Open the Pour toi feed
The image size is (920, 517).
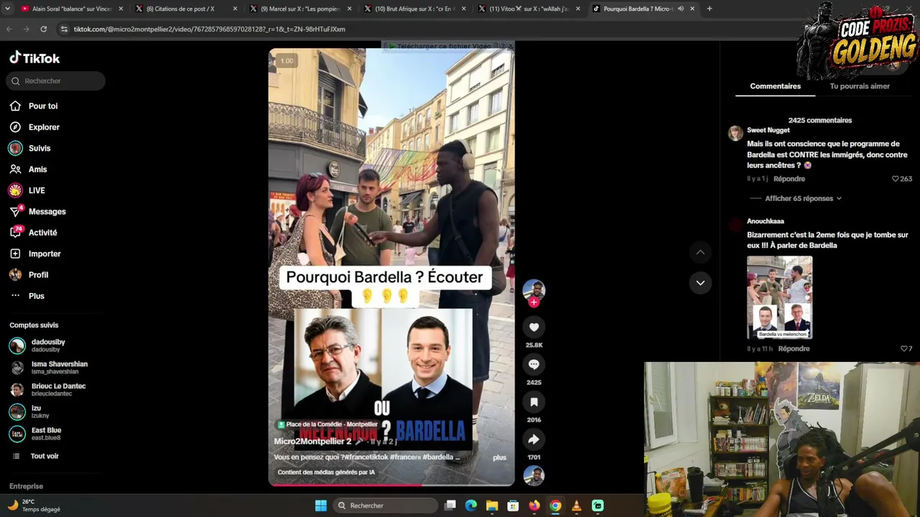(x=43, y=106)
